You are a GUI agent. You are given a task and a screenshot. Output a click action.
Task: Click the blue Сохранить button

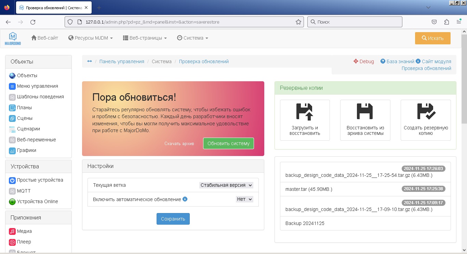[173, 219]
